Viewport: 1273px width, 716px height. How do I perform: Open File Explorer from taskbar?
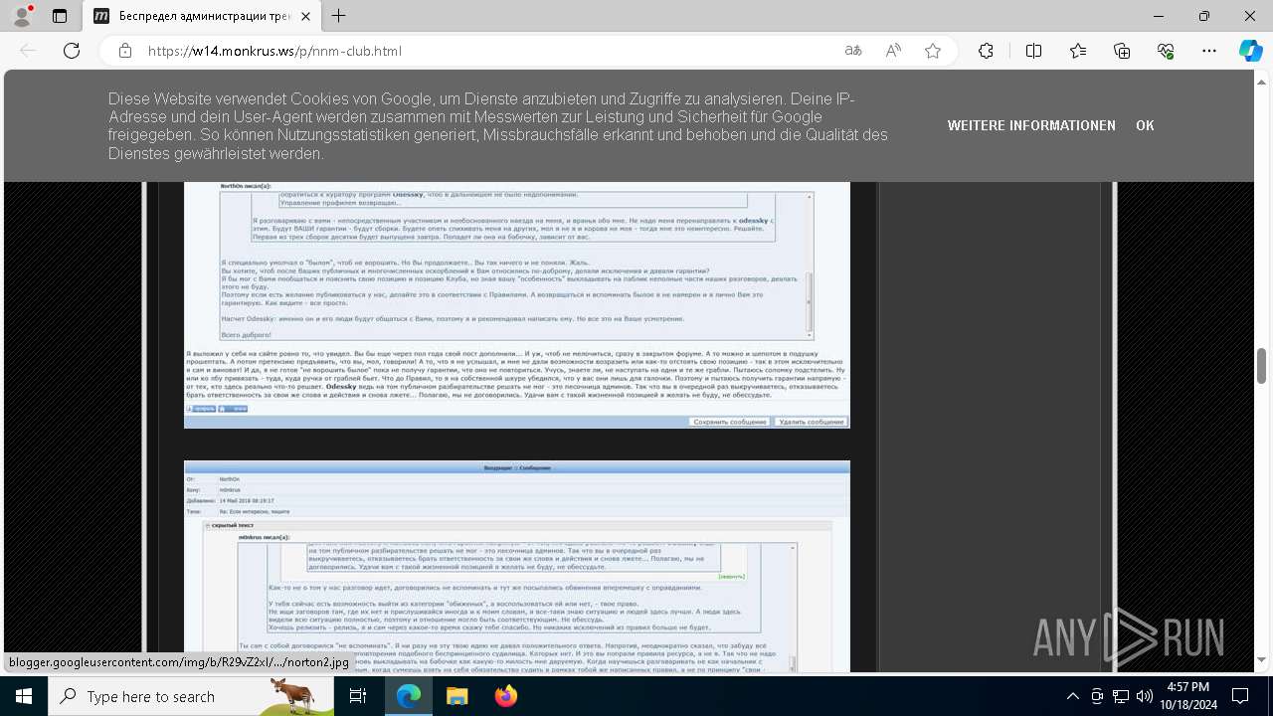pyautogui.click(x=456, y=696)
